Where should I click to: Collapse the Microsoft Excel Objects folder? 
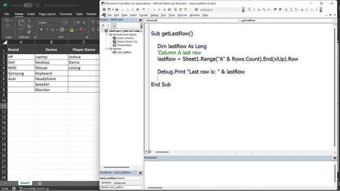106,34
